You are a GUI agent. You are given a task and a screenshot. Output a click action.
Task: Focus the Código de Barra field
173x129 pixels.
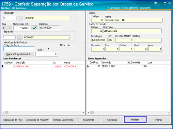[x=19, y=49]
